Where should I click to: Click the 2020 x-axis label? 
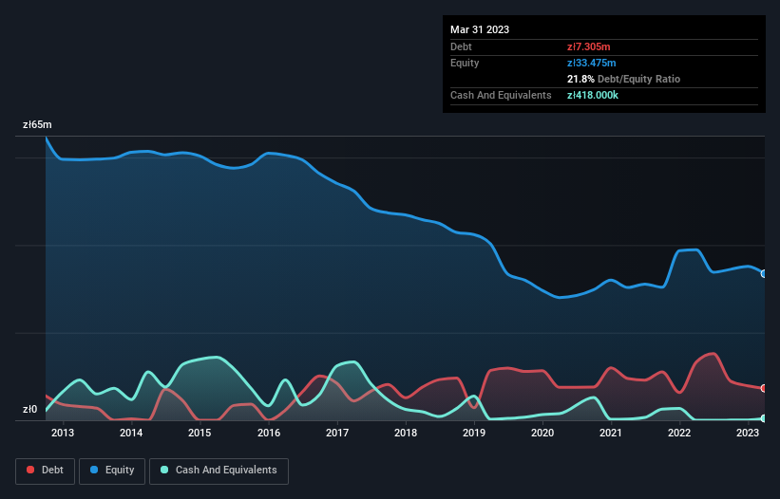[x=542, y=433]
